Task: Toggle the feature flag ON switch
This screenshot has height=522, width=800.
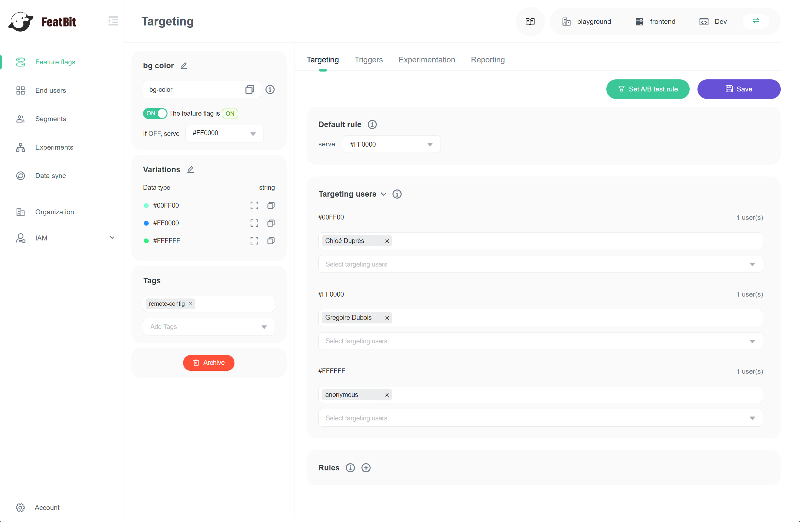Action: coord(155,113)
